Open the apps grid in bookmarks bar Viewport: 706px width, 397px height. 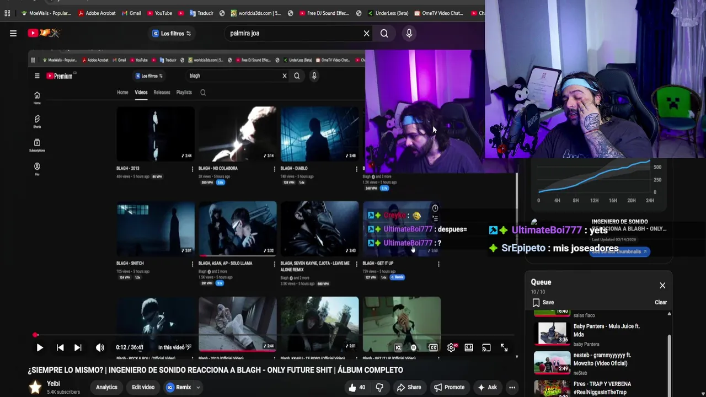tap(7, 13)
